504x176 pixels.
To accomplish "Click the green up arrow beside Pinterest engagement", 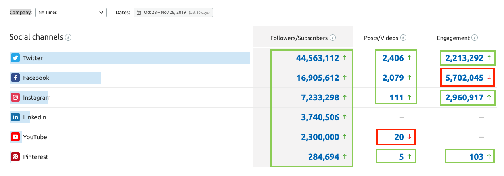I will (x=489, y=157).
